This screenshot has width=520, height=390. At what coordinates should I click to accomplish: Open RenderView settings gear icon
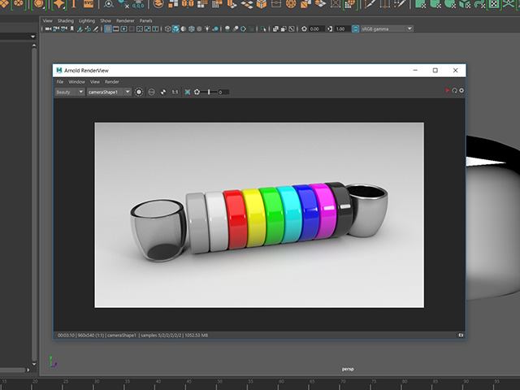(461, 90)
